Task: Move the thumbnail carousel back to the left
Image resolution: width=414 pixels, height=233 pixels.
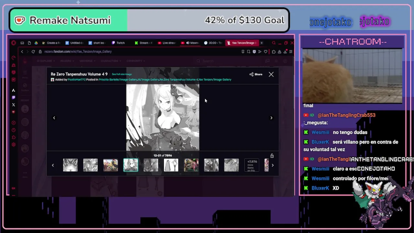Action: tap(53, 165)
